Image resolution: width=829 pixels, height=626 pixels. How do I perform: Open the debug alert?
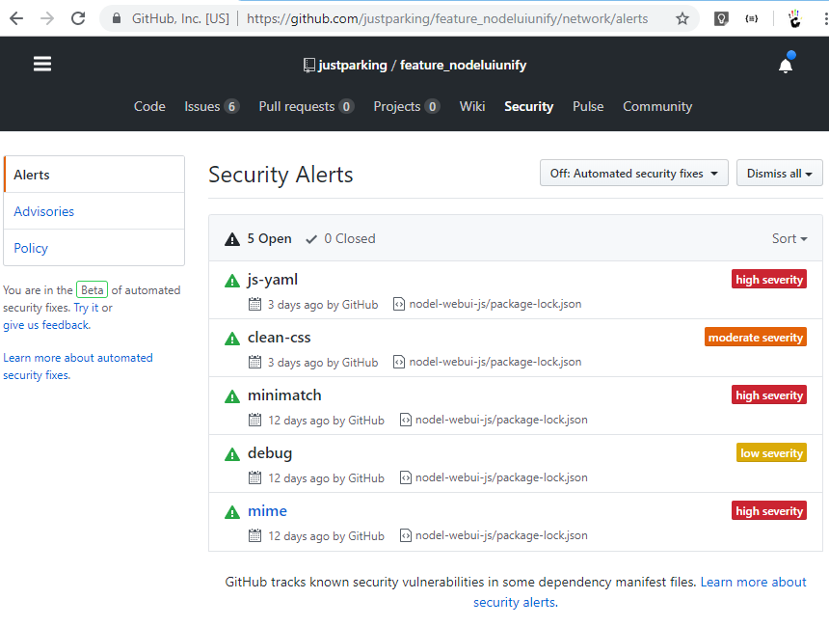270,453
